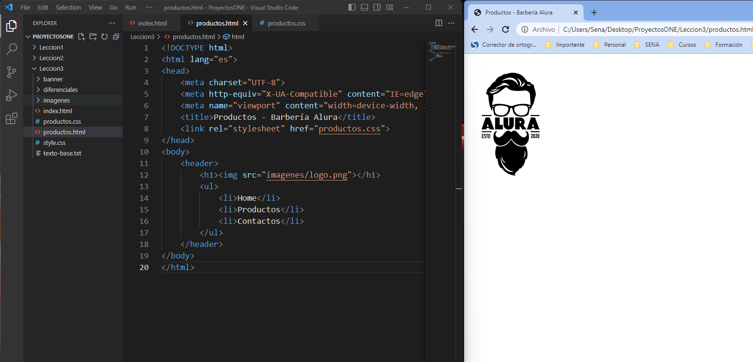Switch to the index.html editor tab
Viewport: 753px width, 362px height.
pos(152,23)
